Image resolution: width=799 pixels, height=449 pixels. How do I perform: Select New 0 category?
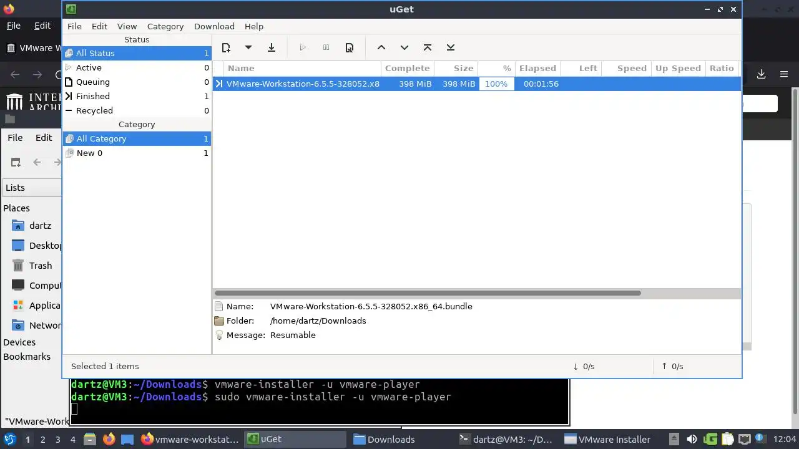click(x=137, y=153)
